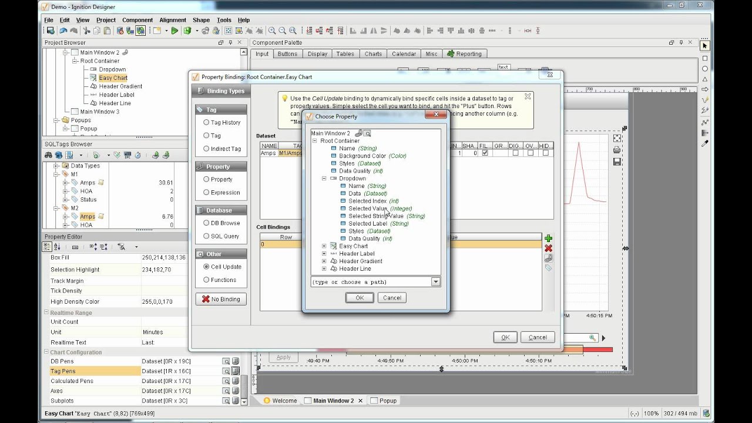Select the arrow selection tool on right toolbar
Screen dimensions: 752x423
[x=705, y=46]
